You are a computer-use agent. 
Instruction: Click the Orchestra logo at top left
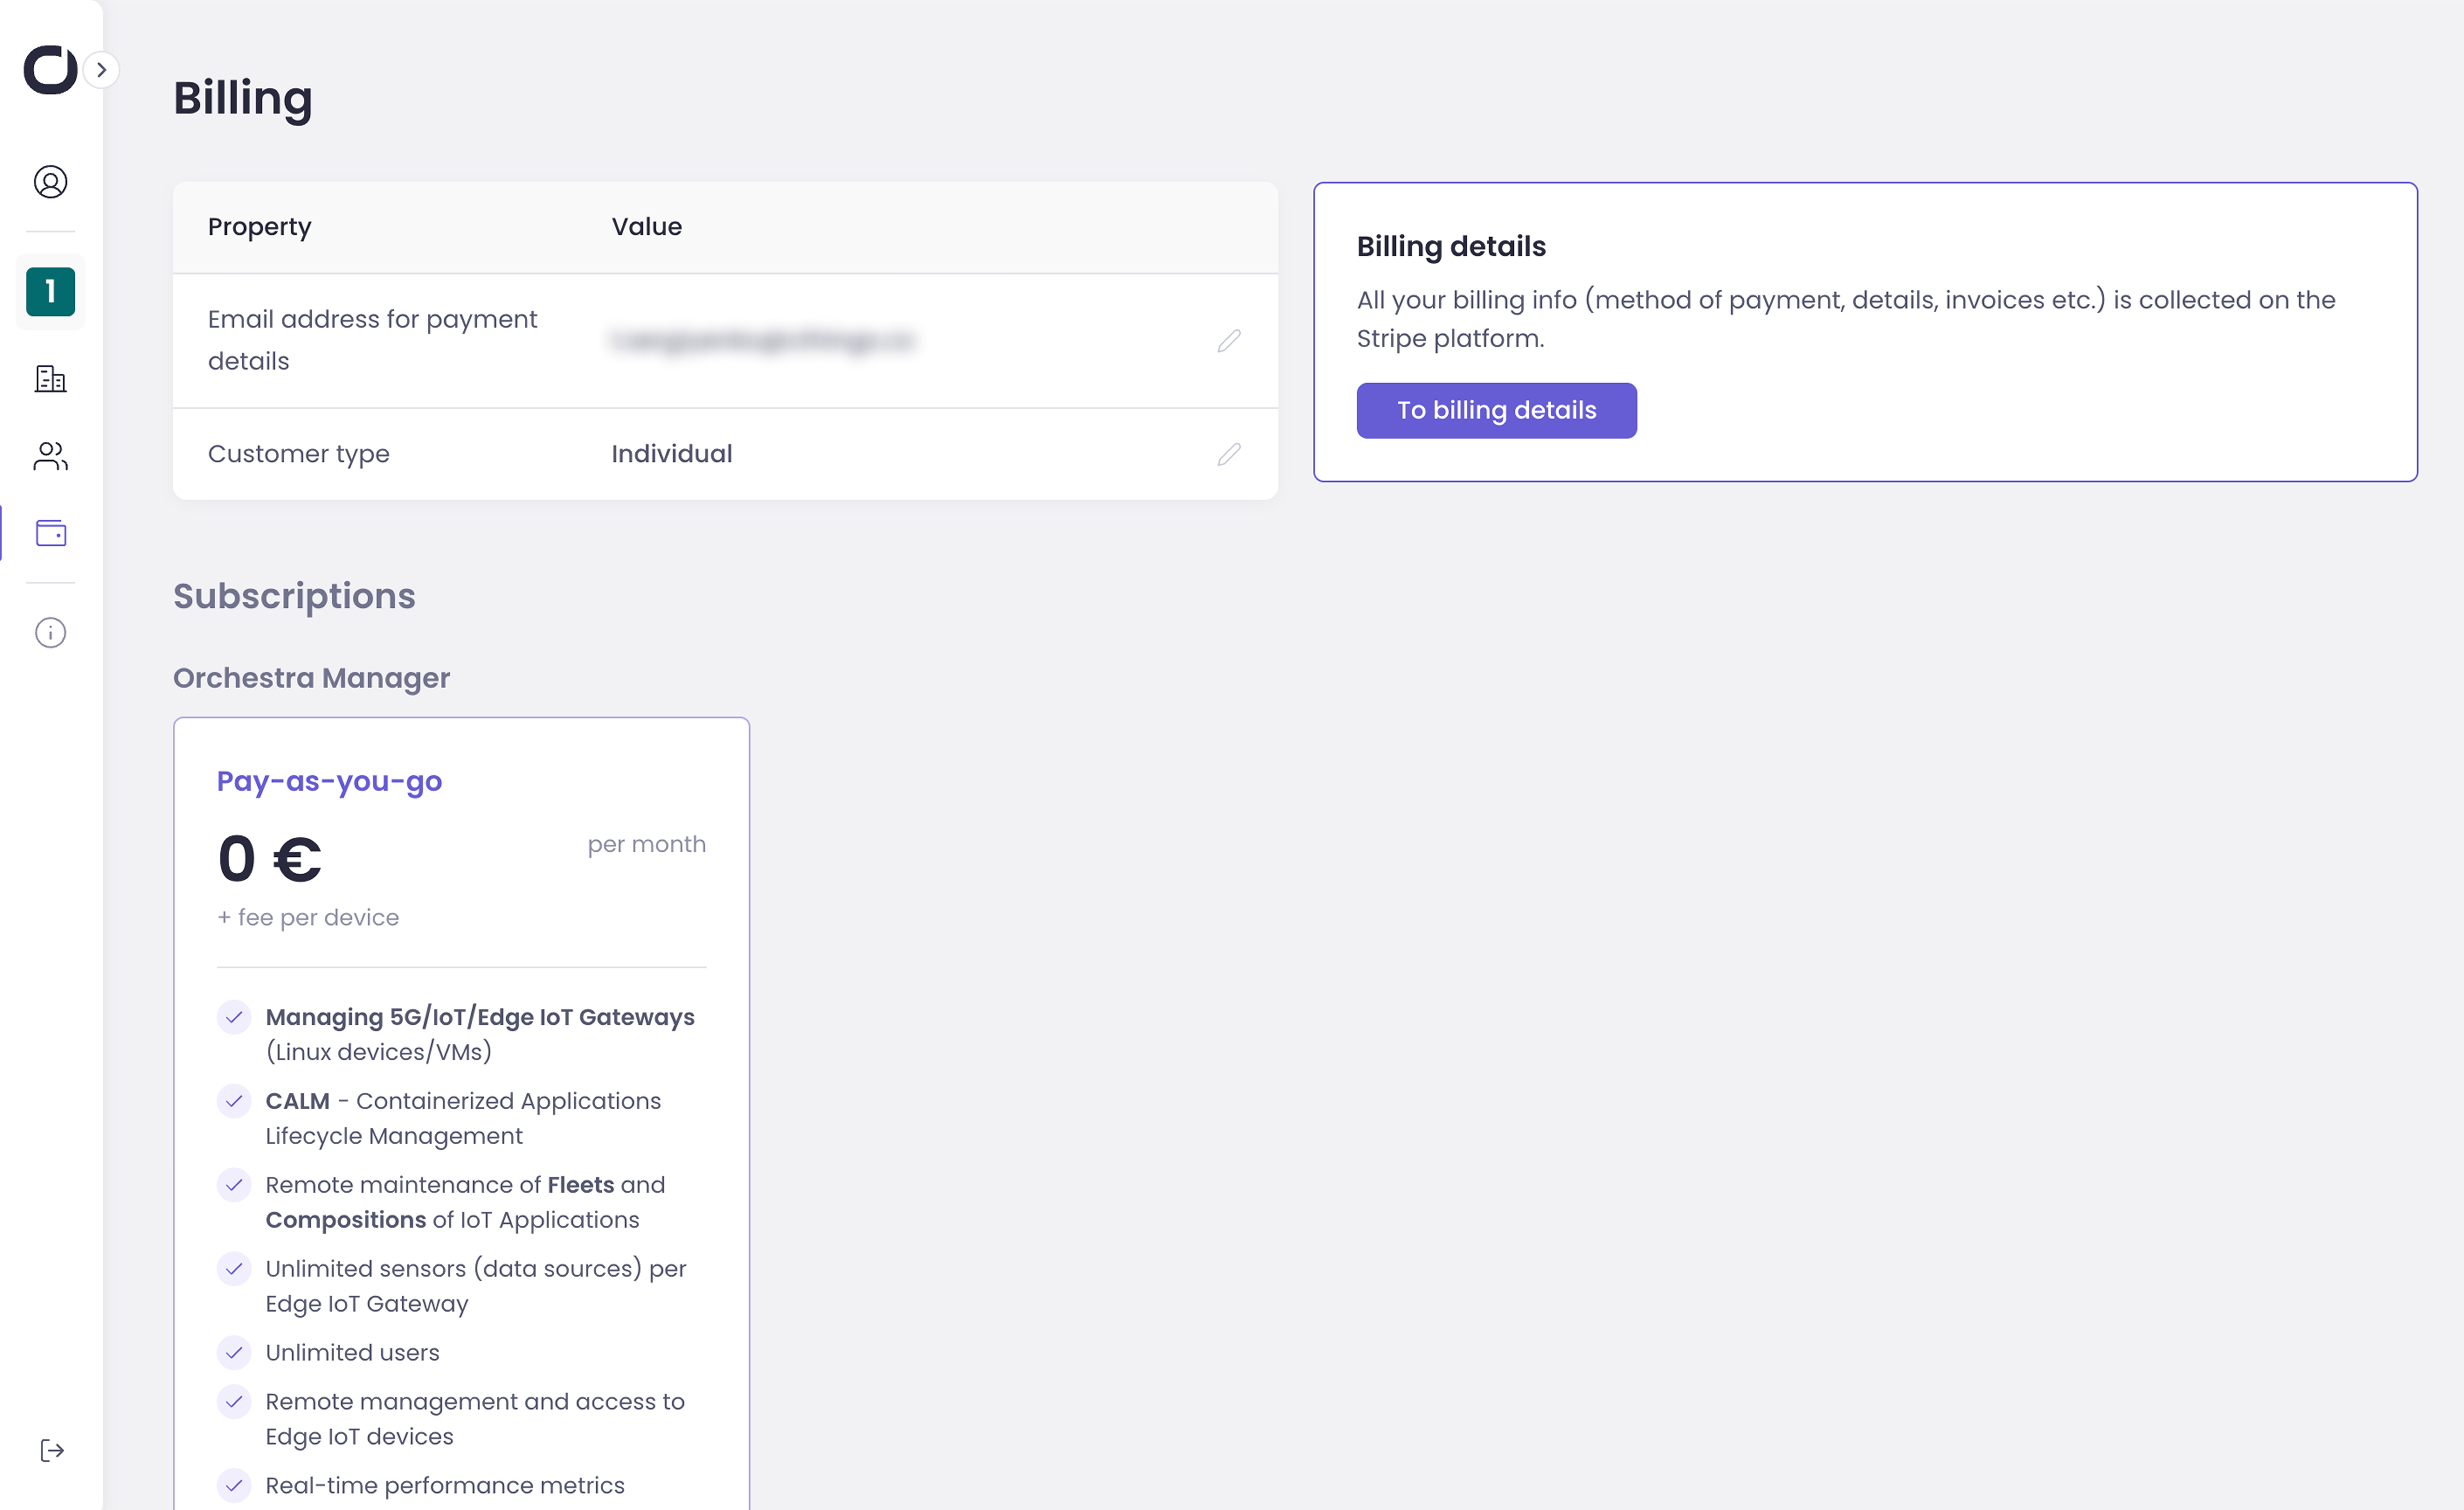point(50,70)
